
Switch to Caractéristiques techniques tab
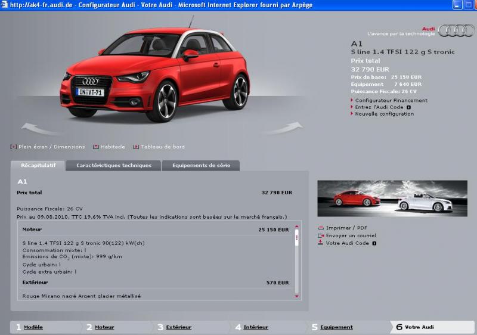(113, 165)
